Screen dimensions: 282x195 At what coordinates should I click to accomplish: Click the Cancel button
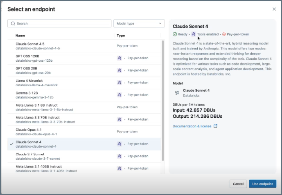click(x=238, y=184)
